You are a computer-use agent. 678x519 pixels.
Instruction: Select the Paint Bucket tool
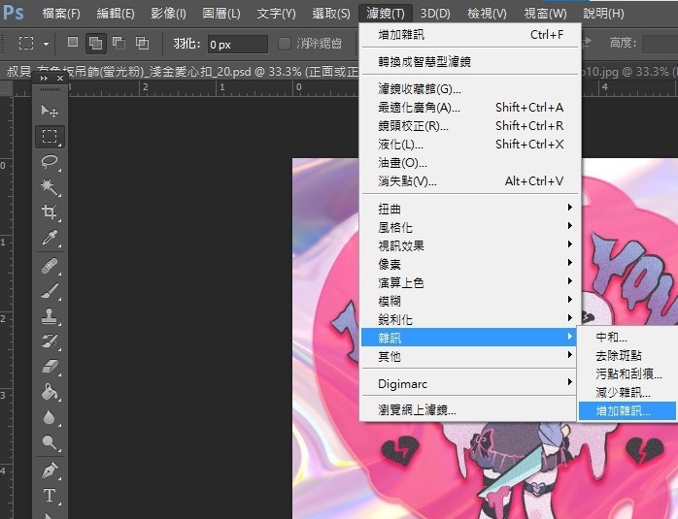pyautogui.click(x=50, y=392)
